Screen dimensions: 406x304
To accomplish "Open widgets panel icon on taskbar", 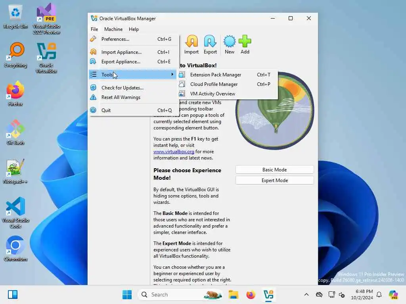I will pyautogui.click(x=12, y=294).
